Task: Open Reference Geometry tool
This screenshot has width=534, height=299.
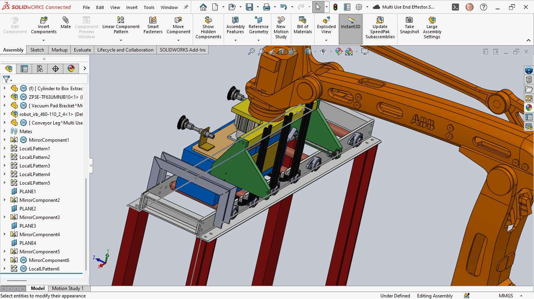Action: click(x=258, y=25)
